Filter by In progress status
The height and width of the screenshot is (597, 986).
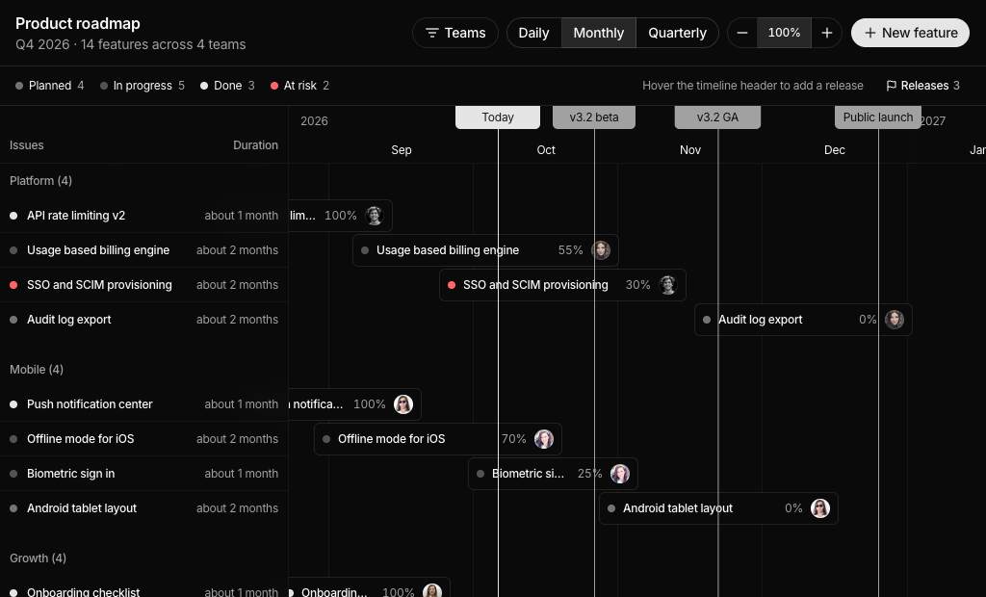(143, 86)
